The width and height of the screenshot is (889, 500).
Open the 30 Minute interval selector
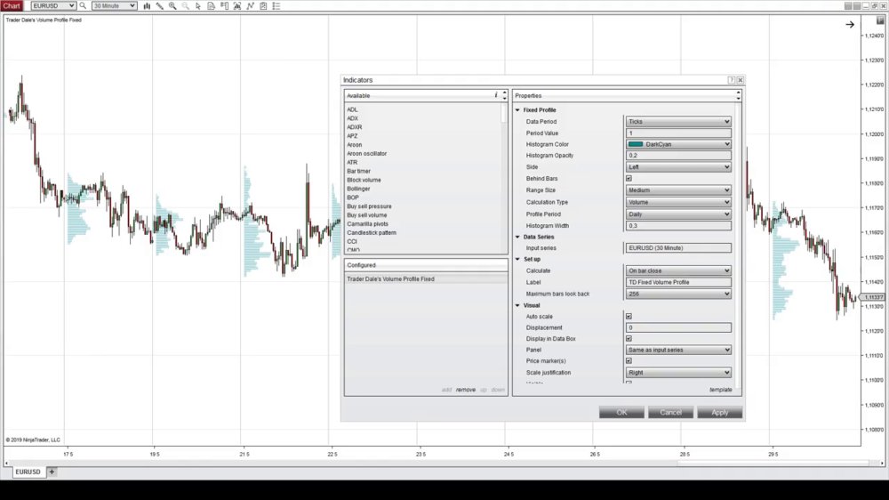pyautogui.click(x=114, y=5)
